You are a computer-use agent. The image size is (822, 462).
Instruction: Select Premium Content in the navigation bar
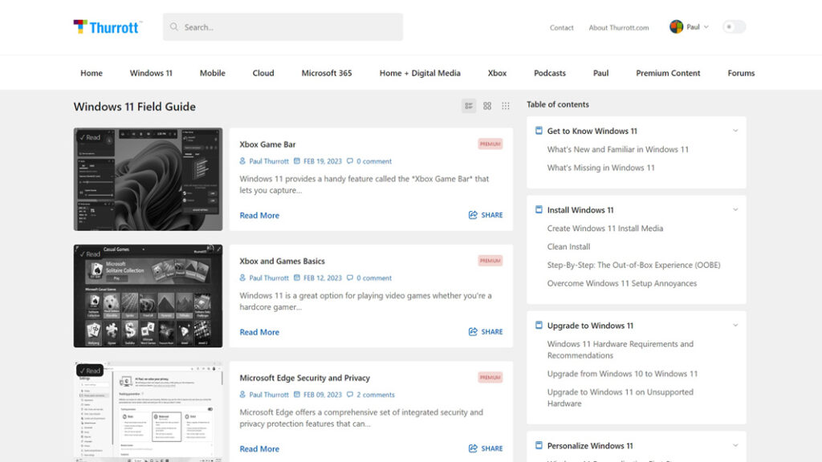[x=668, y=72]
